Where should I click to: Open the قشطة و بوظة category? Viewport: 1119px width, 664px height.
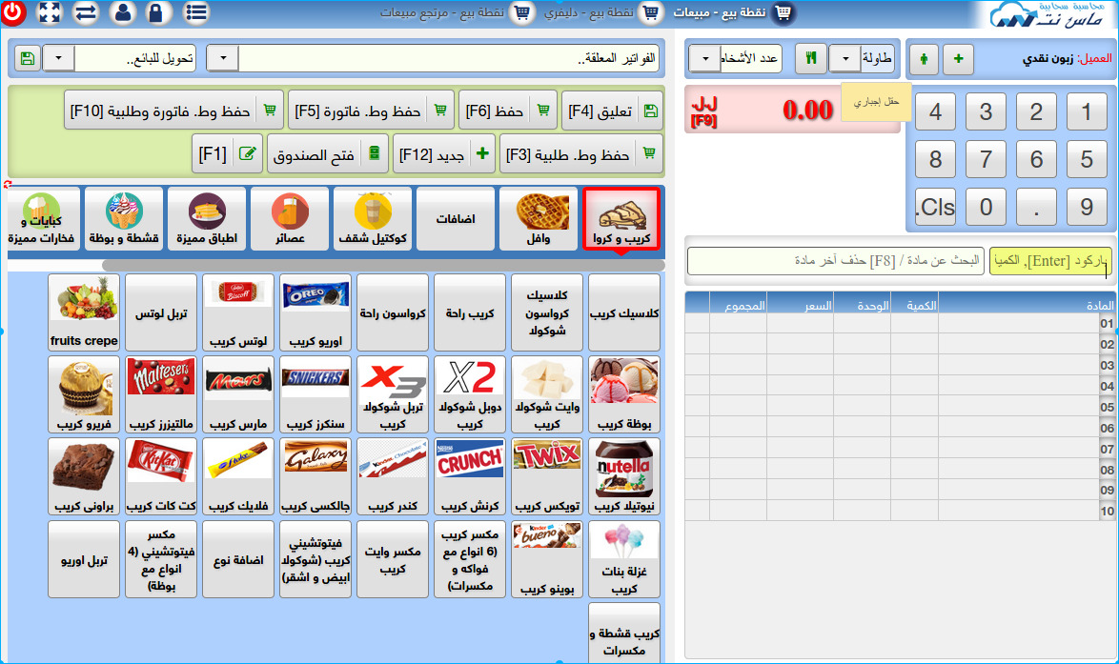point(124,219)
